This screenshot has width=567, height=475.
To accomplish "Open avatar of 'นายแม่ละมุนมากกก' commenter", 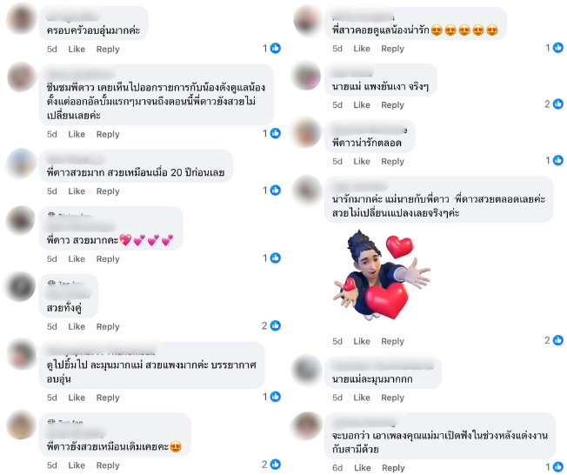I will pyautogui.click(x=306, y=370).
